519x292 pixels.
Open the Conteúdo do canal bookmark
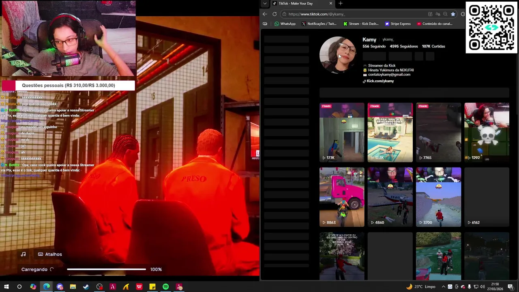pos(434,24)
